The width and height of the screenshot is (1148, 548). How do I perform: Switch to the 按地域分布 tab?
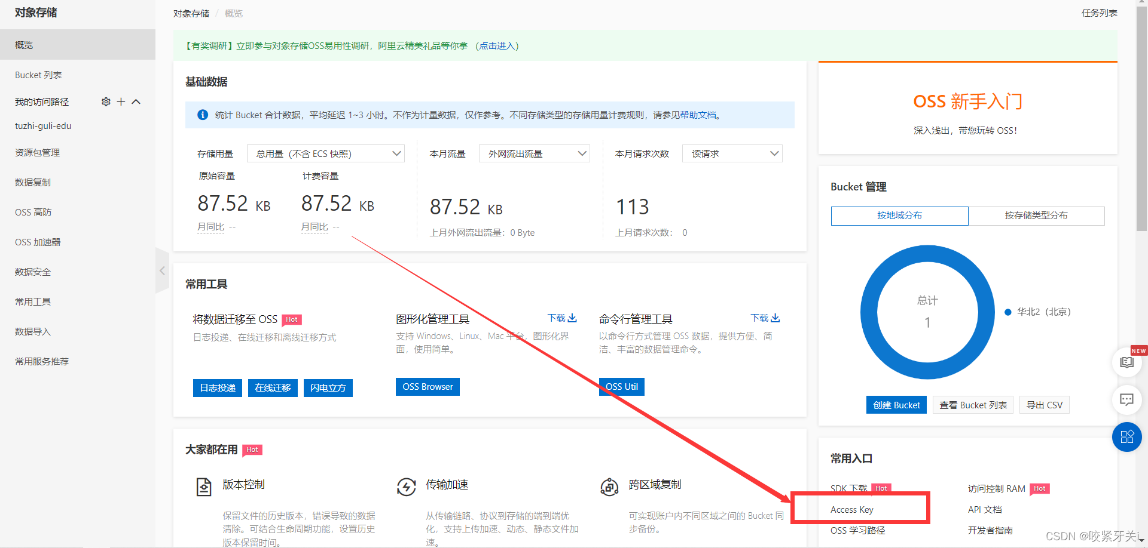pyautogui.click(x=899, y=215)
